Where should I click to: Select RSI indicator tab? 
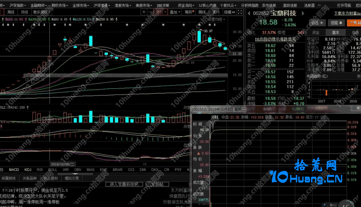pos(40,170)
